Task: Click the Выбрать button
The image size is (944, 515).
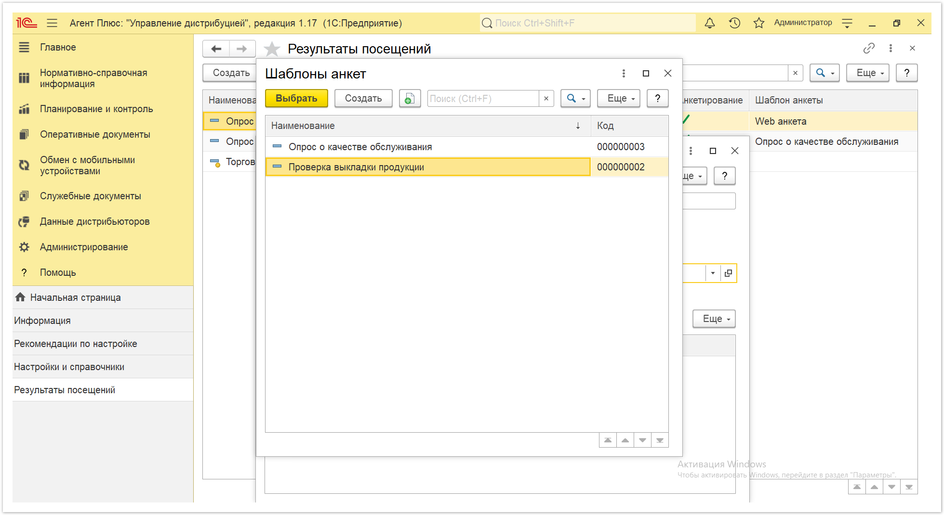Action: [296, 98]
